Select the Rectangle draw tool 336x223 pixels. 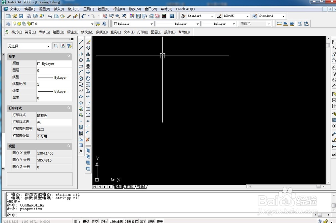coord(81,66)
